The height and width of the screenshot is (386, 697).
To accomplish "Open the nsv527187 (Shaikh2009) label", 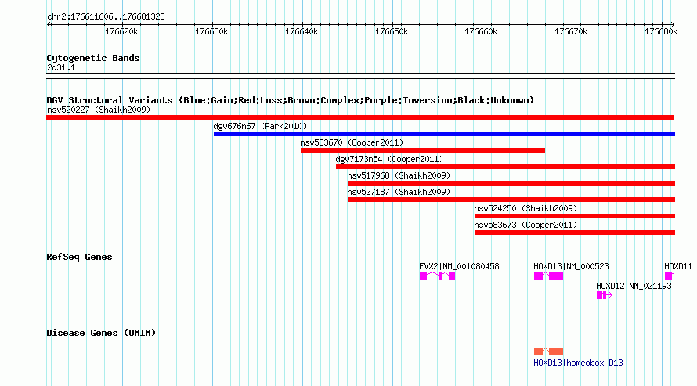I will tap(399, 192).
